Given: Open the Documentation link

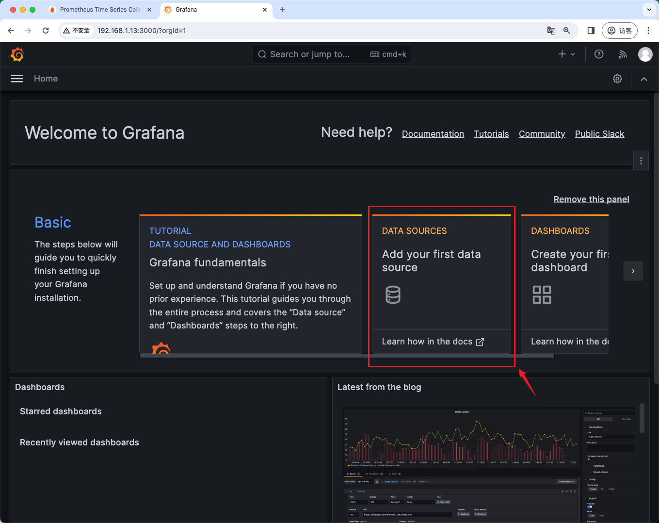Looking at the screenshot, I should click(x=433, y=134).
